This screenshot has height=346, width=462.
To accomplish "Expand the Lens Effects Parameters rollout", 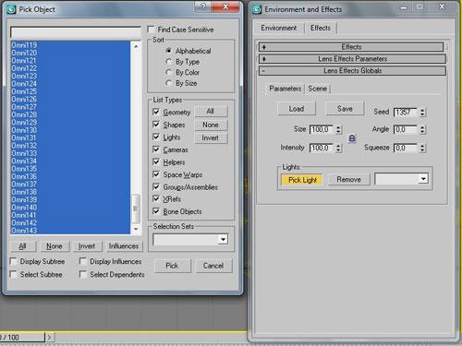I will (x=352, y=59).
